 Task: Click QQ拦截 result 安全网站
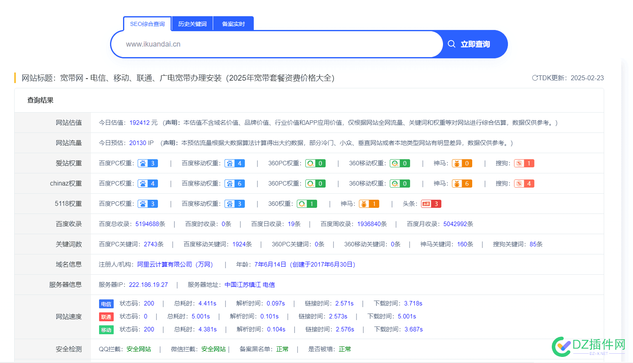139,349
